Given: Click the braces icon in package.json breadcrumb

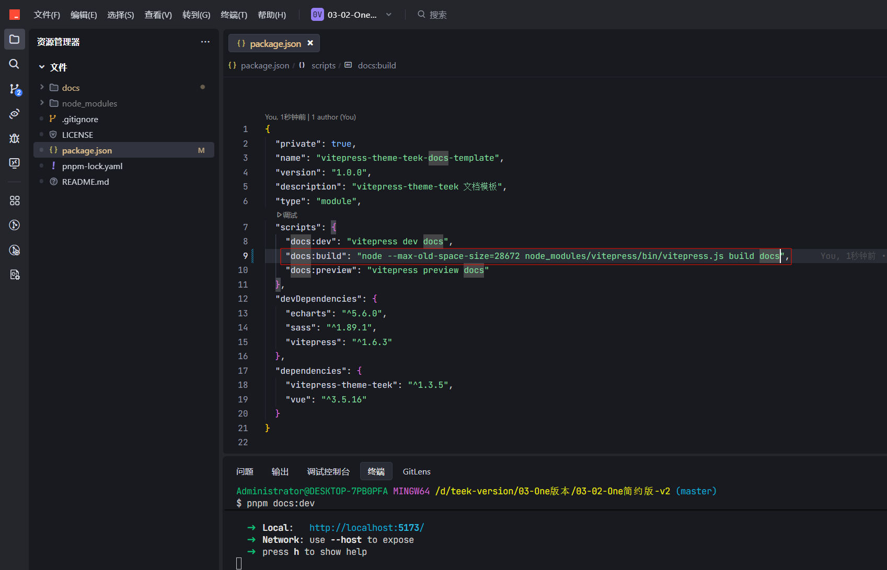Looking at the screenshot, I should [233, 65].
